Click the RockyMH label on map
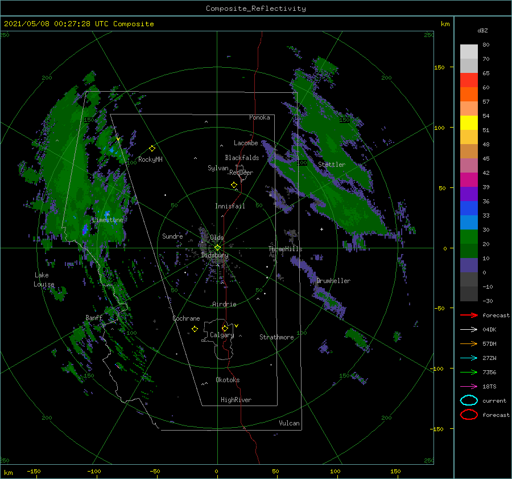Viewport: 512px width, 479px height. point(150,159)
